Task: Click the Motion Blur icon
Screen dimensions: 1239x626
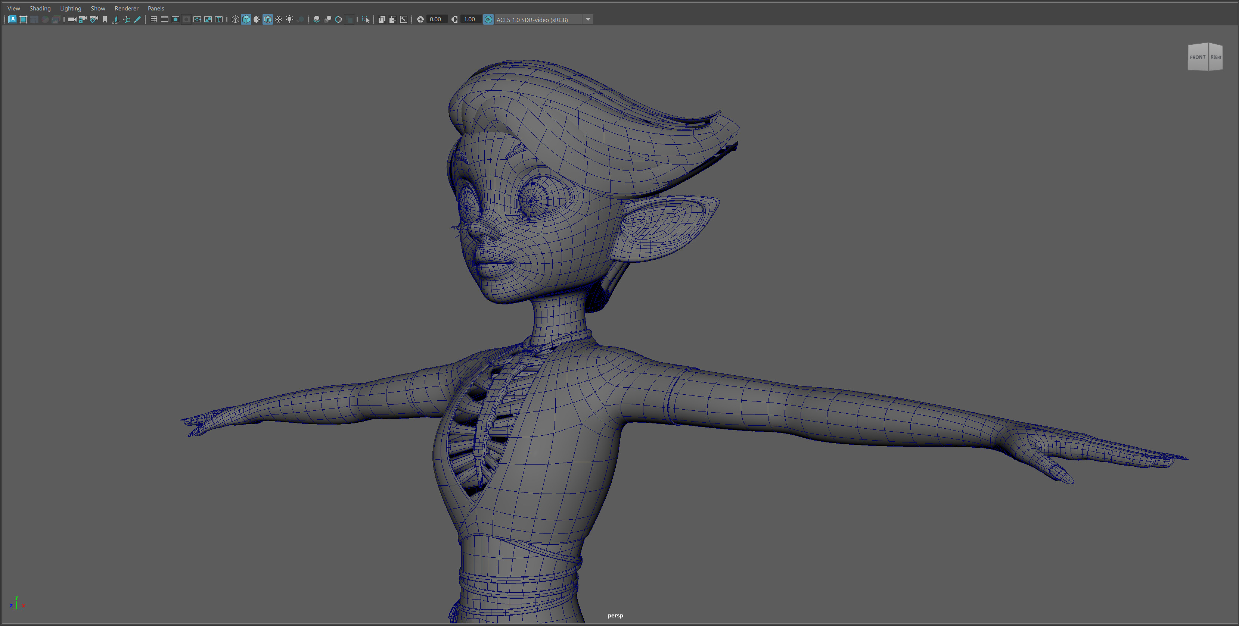Action: click(x=327, y=19)
